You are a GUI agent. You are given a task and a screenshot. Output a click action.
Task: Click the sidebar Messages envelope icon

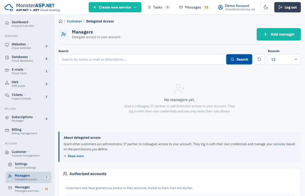tap(10, 188)
